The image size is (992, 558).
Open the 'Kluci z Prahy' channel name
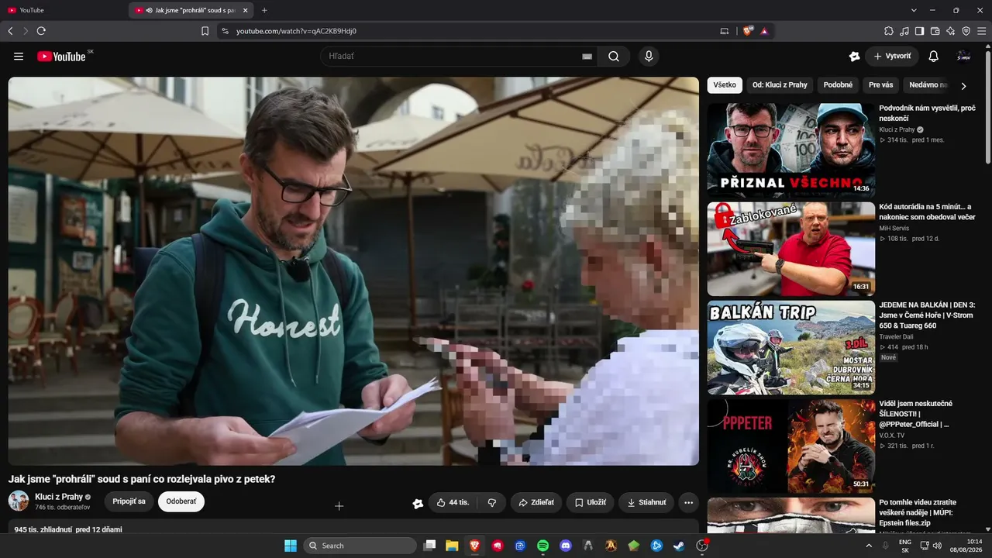coord(59,497)
